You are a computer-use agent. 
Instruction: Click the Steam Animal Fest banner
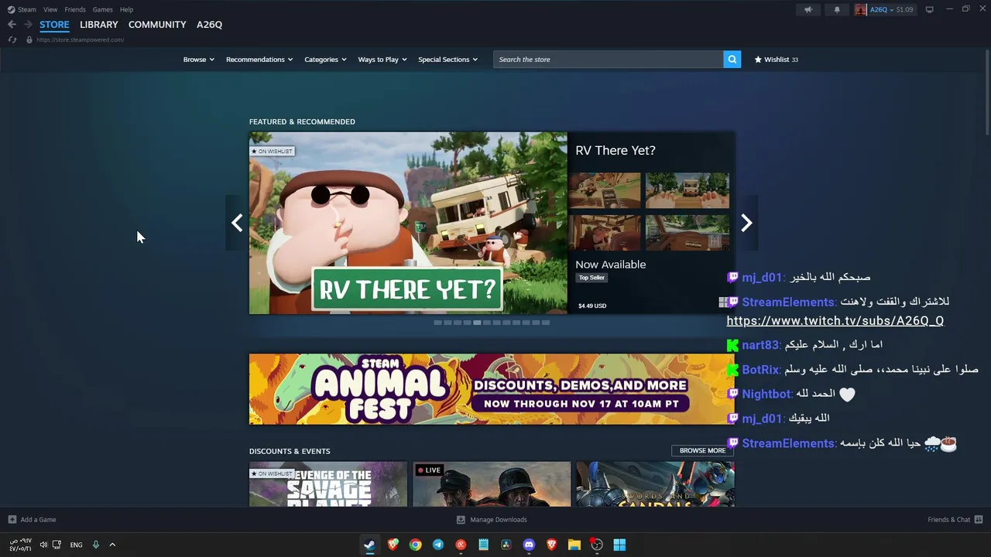pyautogui.click(x=492, y=389)
